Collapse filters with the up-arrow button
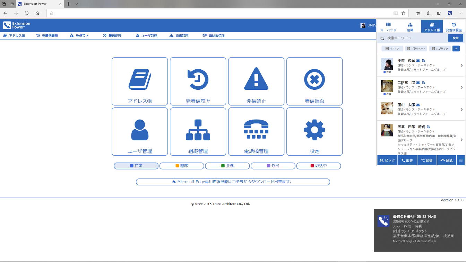The width and height of the screenshot is (466, 262). (456, 49)
